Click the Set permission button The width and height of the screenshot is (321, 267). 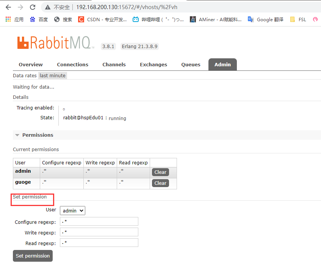point(33,256)
